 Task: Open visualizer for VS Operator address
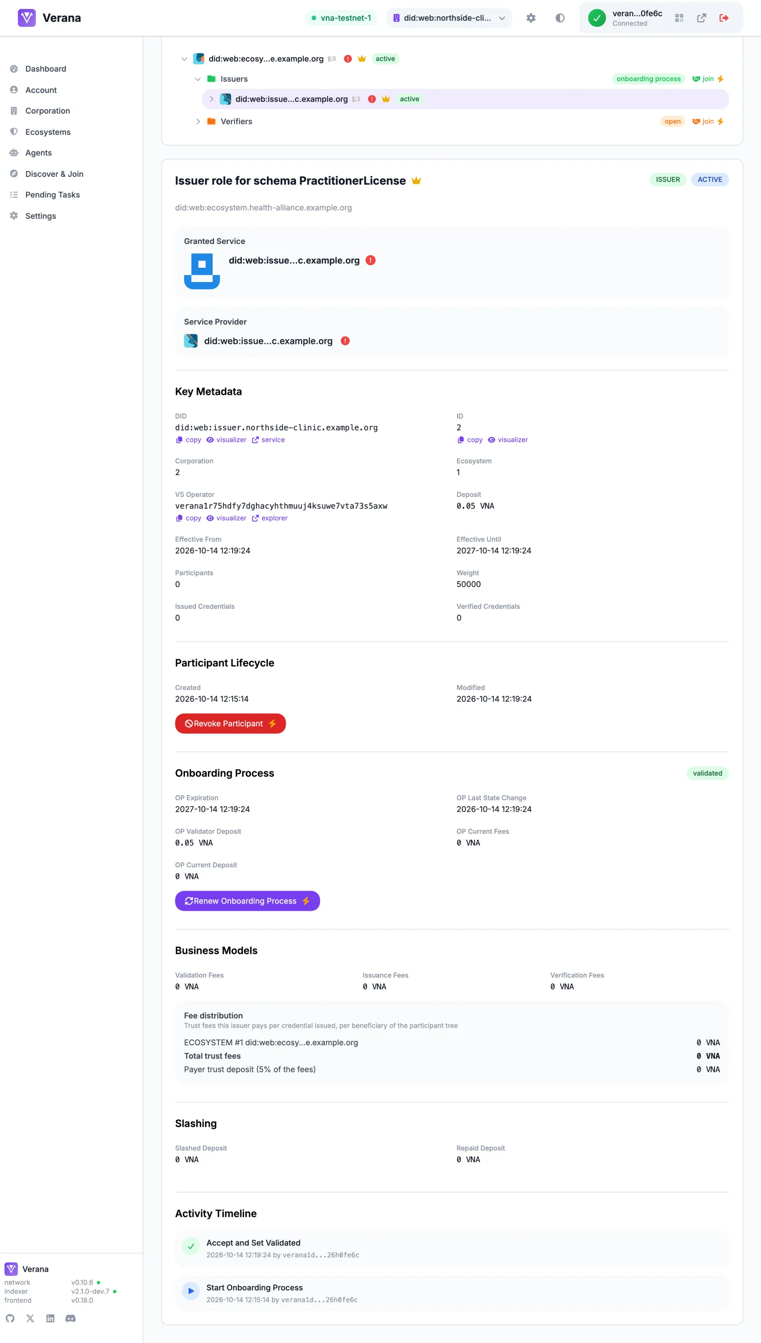(226, 518)
